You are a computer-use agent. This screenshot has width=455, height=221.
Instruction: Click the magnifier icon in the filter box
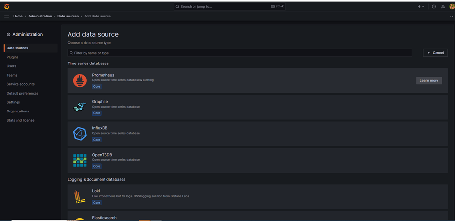(x=71, y=53)
